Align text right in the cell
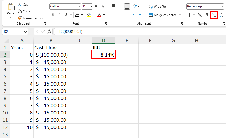The height and width of the screenshot is (138, 226). [127, 14]
